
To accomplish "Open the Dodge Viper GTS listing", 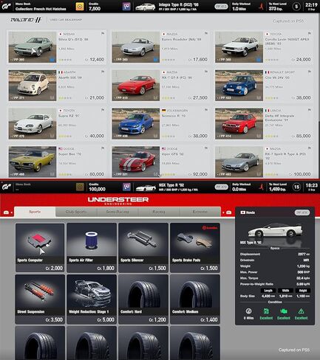I will 160,162.
